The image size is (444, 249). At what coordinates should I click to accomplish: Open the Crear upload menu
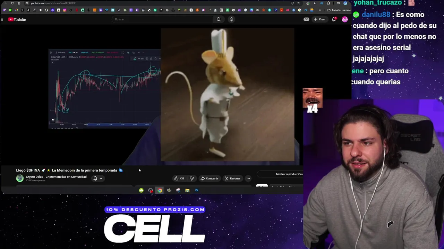320,19
